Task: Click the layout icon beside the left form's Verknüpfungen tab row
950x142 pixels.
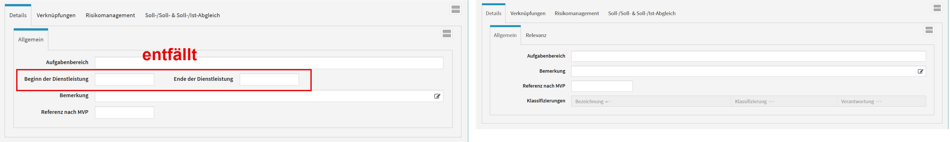Action: click(455, 10)
